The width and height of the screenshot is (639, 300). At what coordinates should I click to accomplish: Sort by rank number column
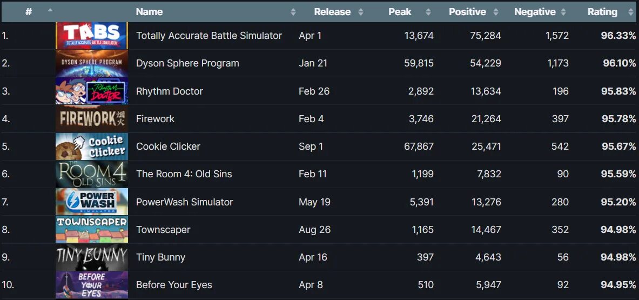(29, 12)
